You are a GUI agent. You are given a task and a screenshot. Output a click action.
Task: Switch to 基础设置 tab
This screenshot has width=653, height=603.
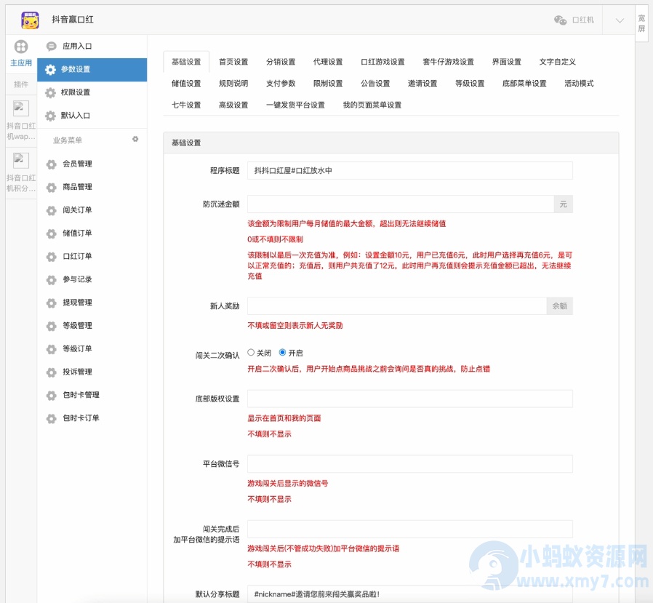pyautogui.click(x=186, y=62)
